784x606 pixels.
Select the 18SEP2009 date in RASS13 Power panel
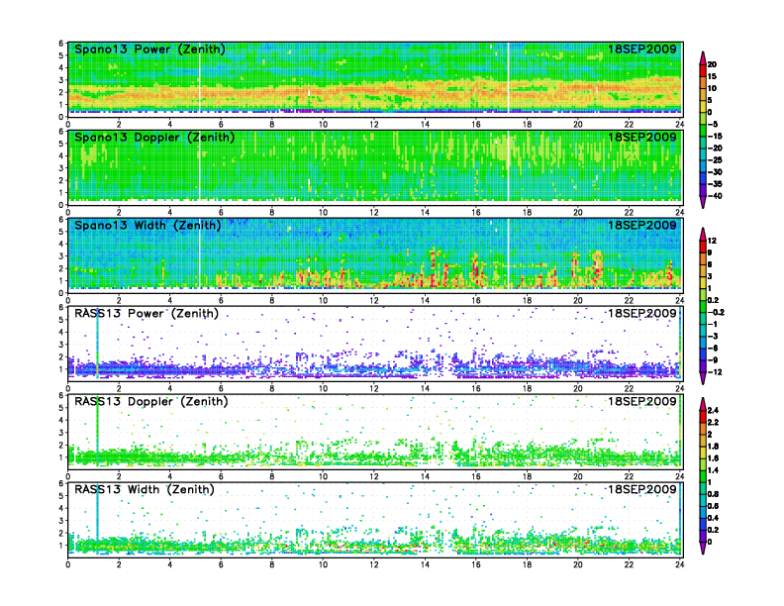[642, 313]
